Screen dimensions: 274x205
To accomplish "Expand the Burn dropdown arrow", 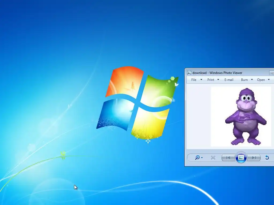I will (x=252, y=80).
